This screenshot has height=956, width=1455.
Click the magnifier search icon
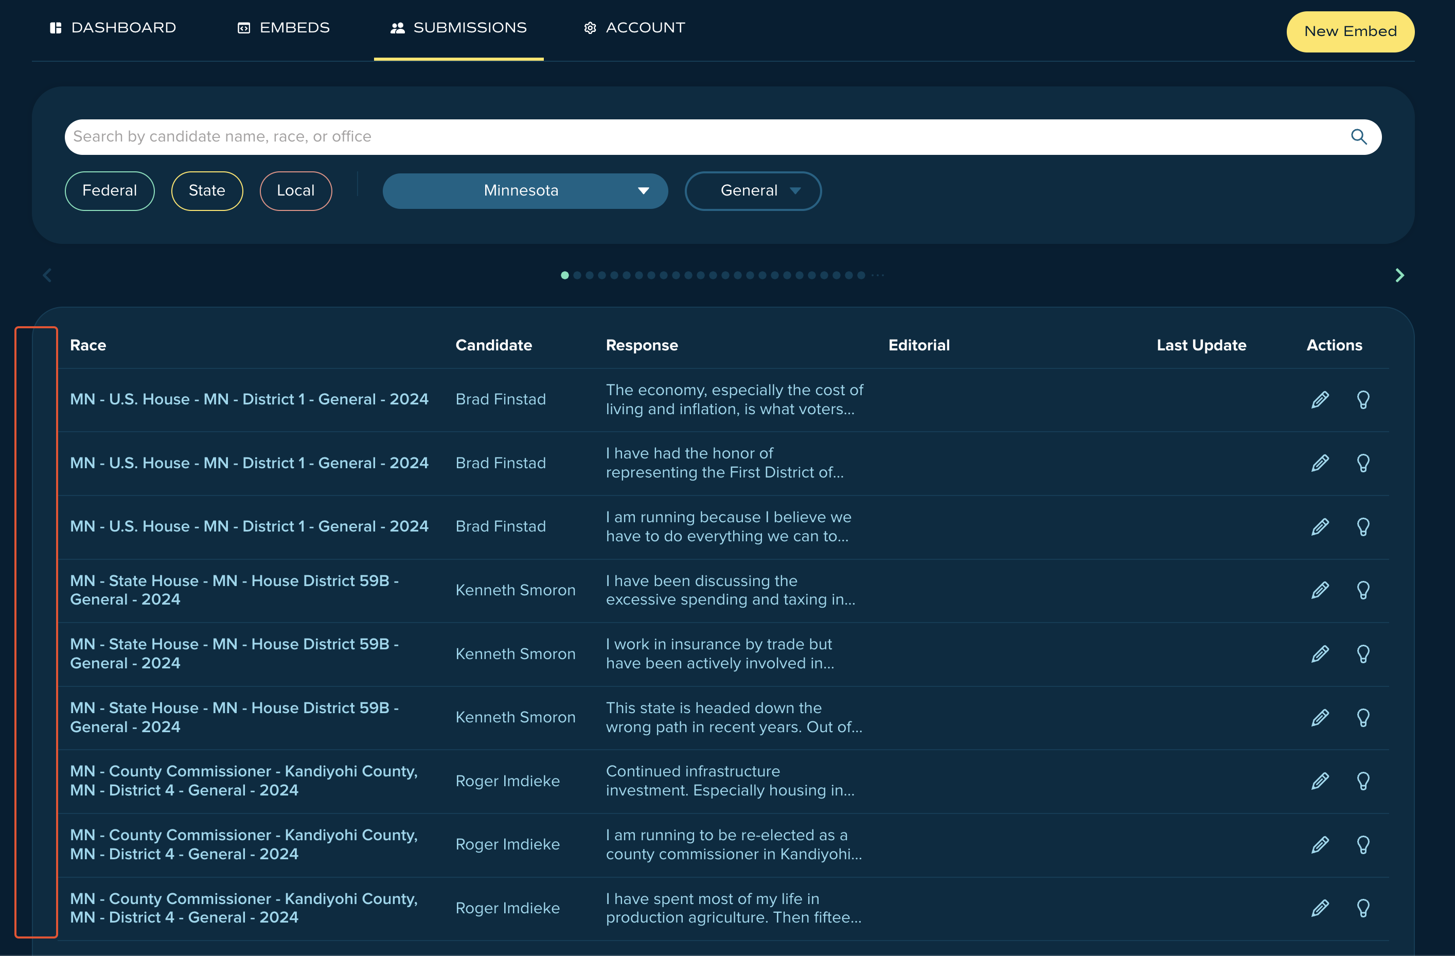[1358, 136]
